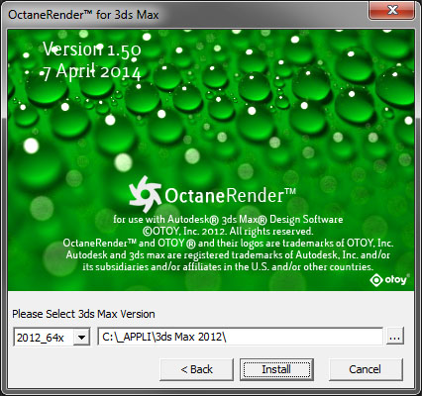422x396 pixels.
Task: Click the window title 'OctaneRender™ for 3ds Max'
Action: point(83,15)
